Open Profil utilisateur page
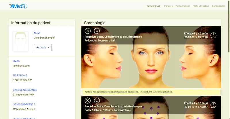This screenshot has height=119, width=230. pyautogui.click(x=201, y=6)
